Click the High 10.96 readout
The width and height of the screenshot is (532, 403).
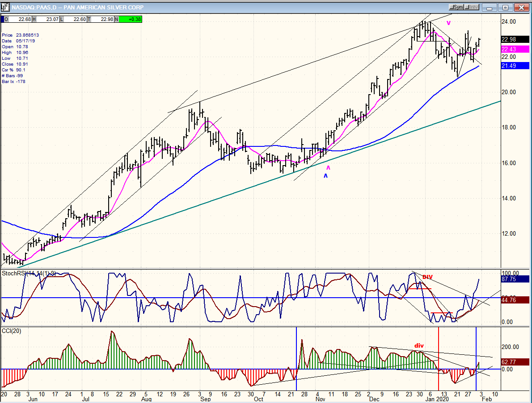[15, 53]
